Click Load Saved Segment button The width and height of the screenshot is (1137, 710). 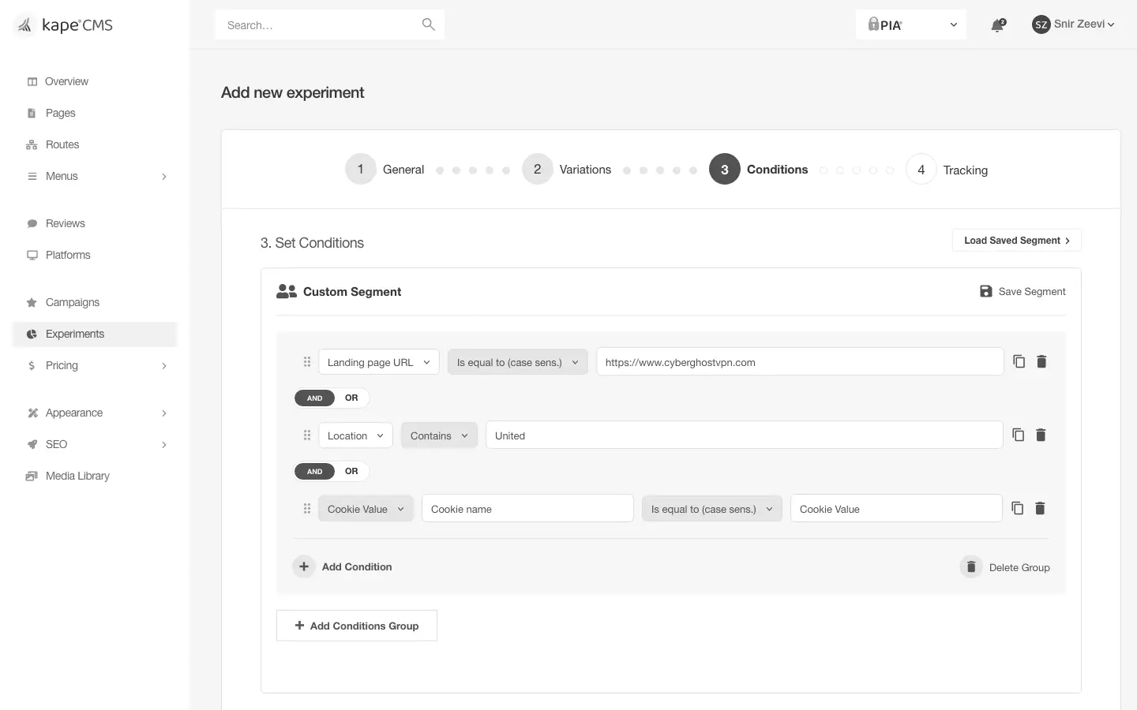pyautogui.click(x=1017, y=241)
